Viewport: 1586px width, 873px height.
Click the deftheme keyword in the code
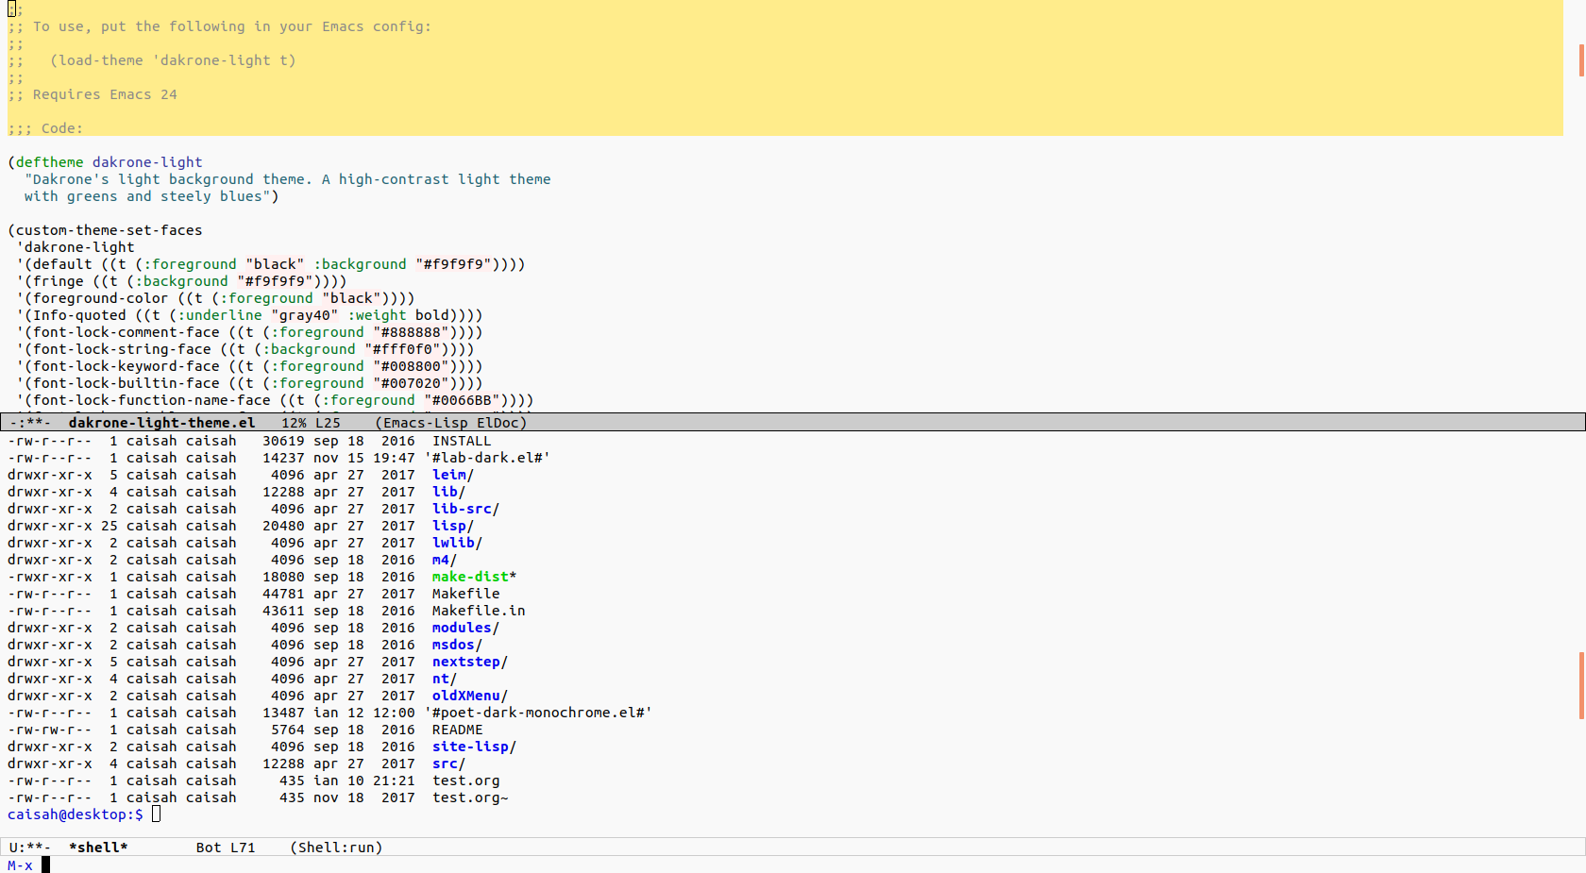(49, 162)
